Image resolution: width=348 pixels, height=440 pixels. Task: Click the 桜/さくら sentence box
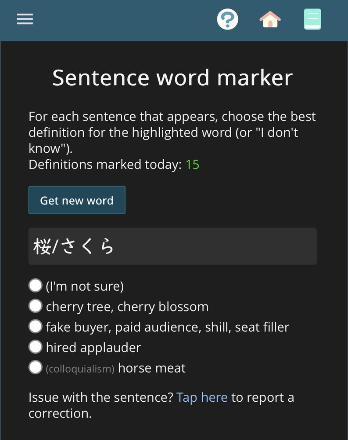coord(173,246)
